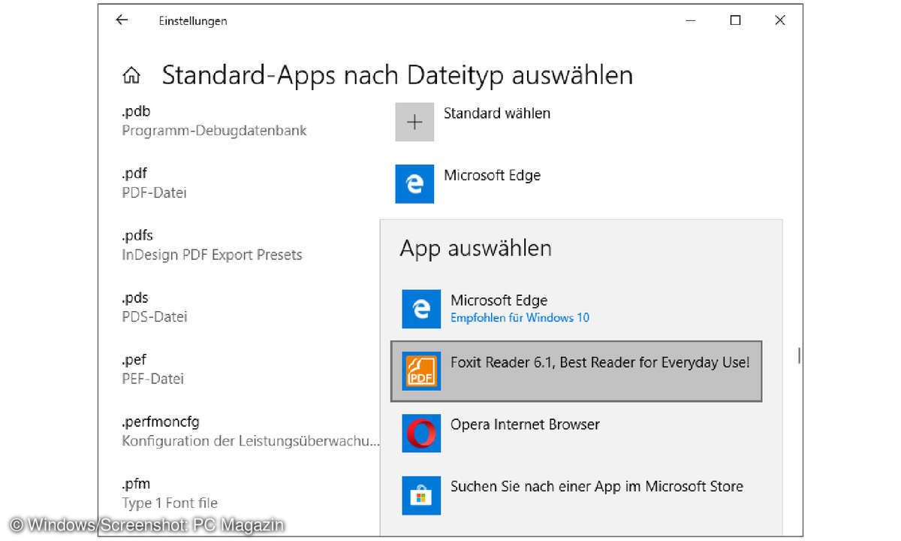Click the Standard-Apps nach Dateityp auswählen title
Image resolution: width=901 pixels, height=541 pixels.
[x=397, y=75]
